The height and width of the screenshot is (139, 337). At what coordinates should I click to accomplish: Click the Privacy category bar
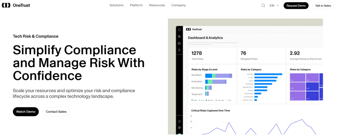point(266,77)
